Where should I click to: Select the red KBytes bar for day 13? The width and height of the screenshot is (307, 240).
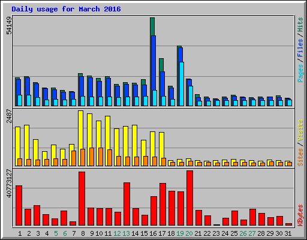pyautogui.click(x=127, y=204)
